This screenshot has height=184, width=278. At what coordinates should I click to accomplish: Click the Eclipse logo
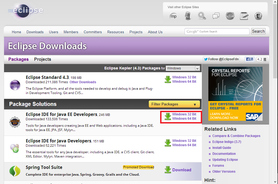coord(25,11)
